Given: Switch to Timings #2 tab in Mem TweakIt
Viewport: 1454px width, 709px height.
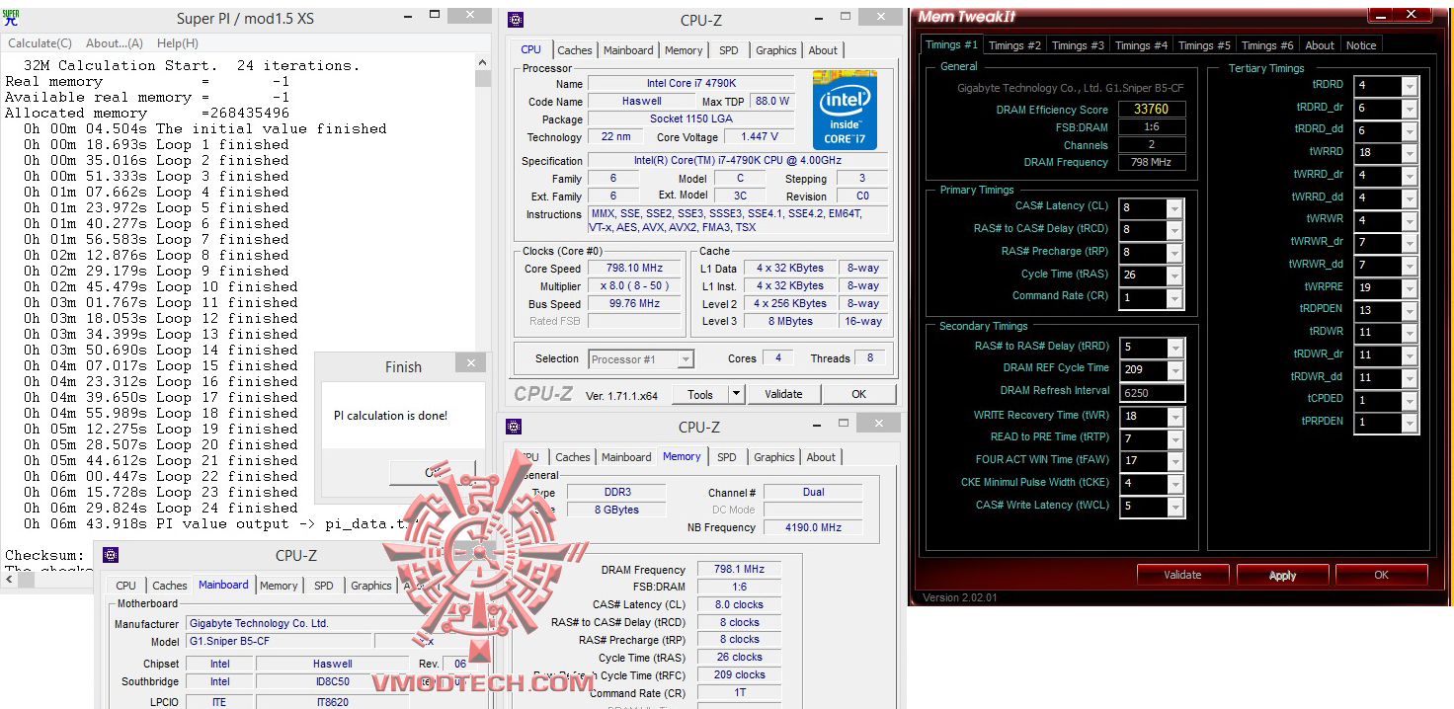Looking at the screenshot, I should pyautogui.click(x=1014, y=45).
